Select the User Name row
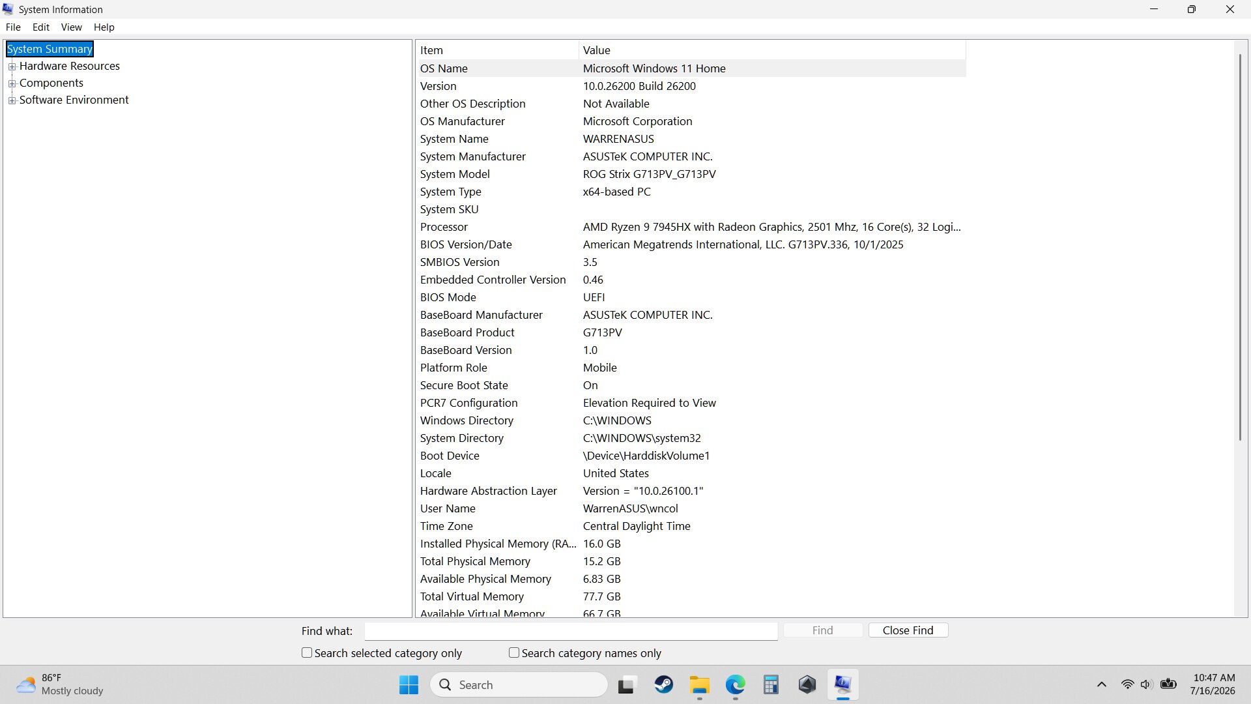 pos(691,508)
